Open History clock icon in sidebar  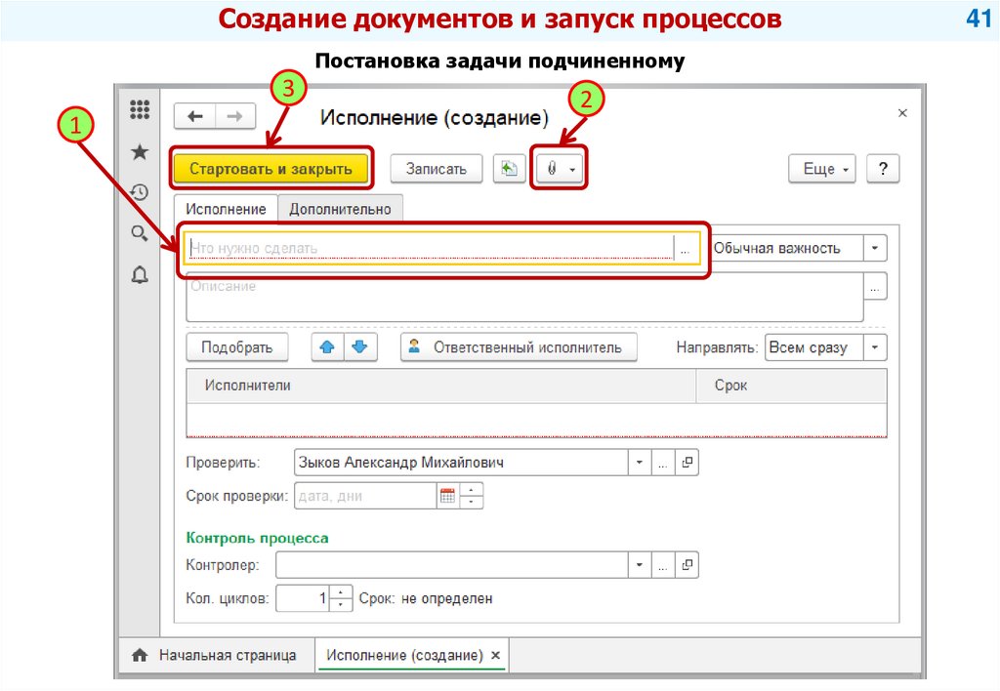coord(140,192)
